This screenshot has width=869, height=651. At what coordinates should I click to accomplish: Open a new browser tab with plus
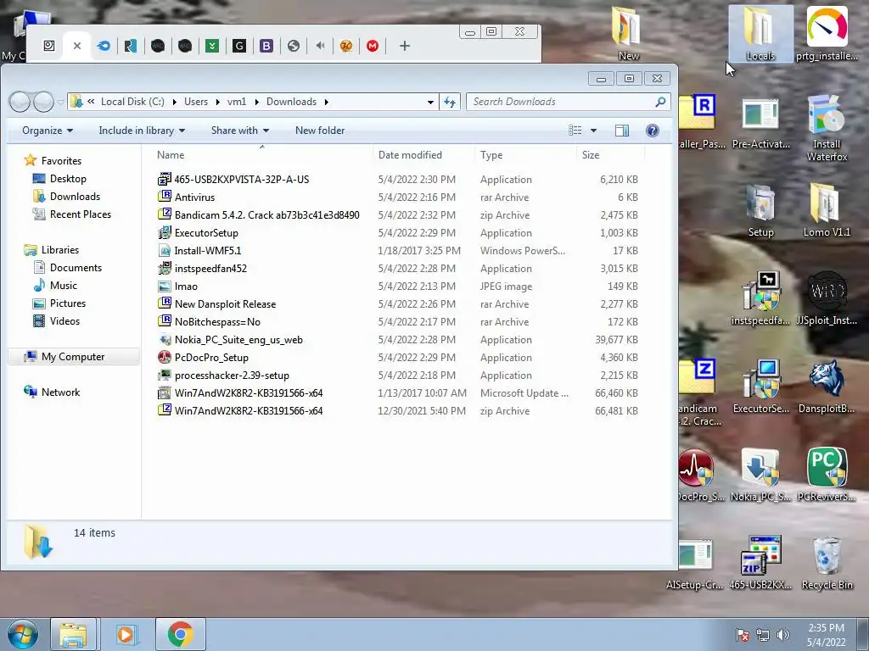pos(405,46)
